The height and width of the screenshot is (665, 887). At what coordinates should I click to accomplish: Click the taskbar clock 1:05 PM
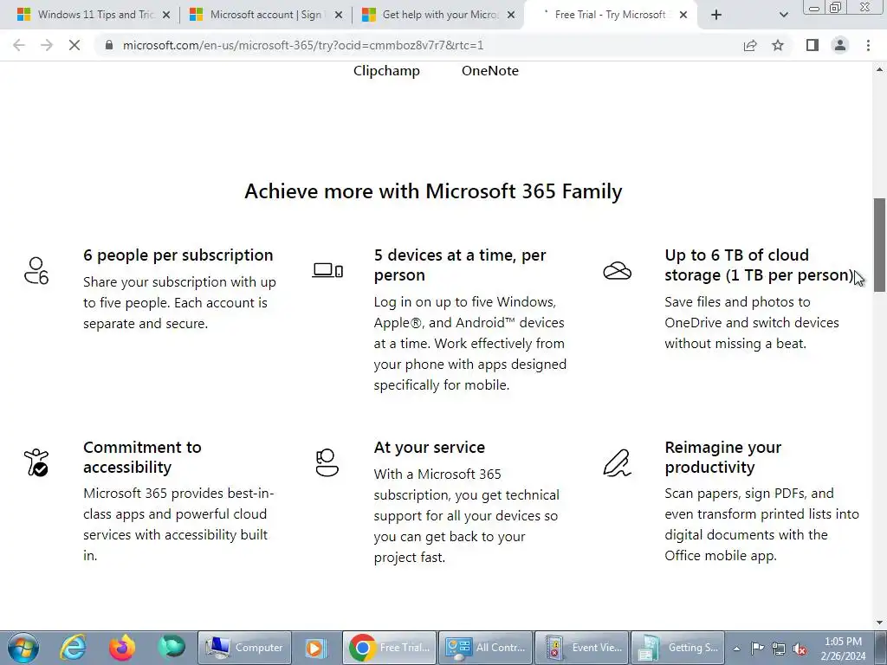click(843, 648)
